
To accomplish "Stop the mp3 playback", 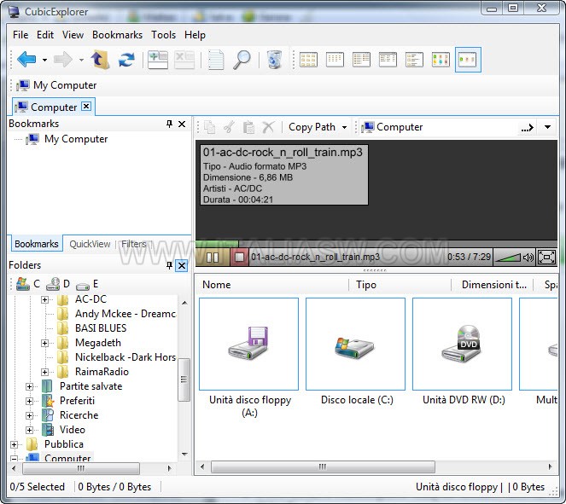I will (x=239, y=258).
